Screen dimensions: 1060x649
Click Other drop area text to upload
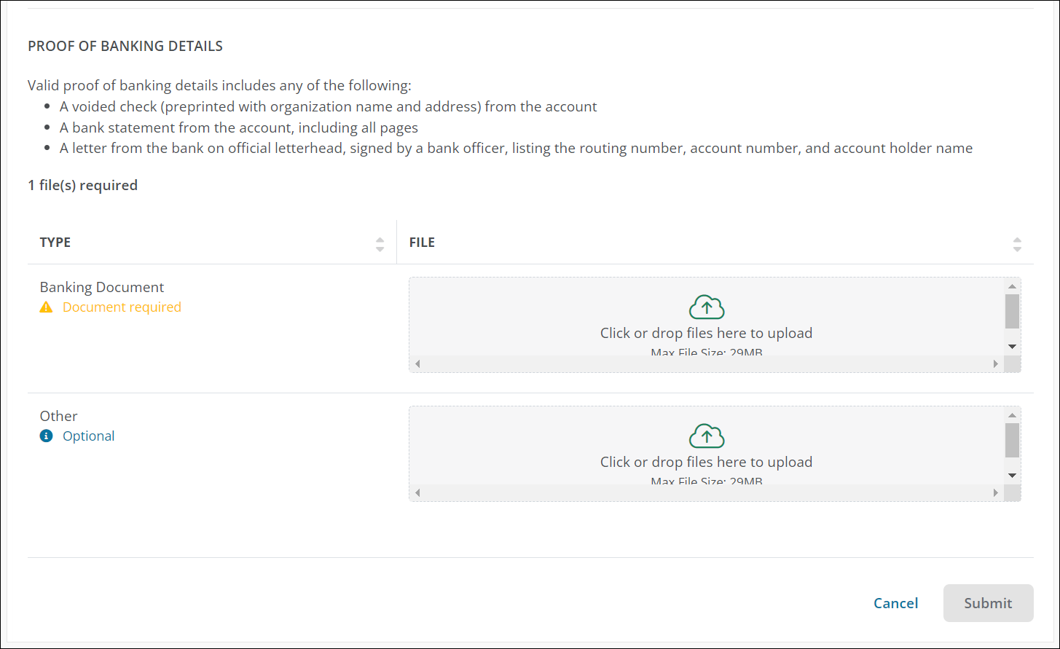706,463
